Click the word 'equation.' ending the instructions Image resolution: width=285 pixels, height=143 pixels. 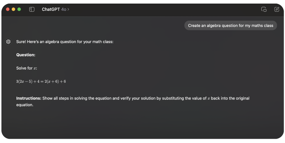pos(25,105)
